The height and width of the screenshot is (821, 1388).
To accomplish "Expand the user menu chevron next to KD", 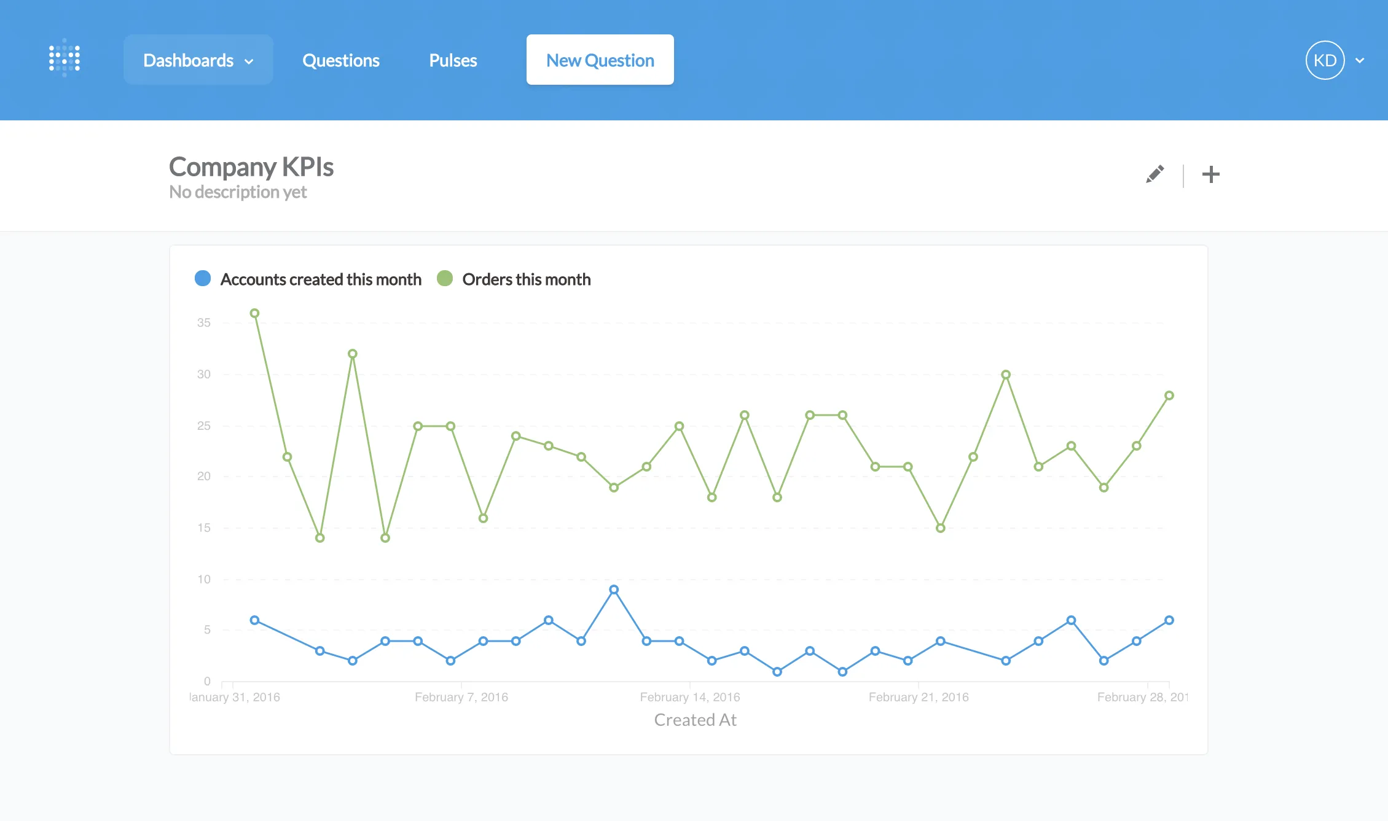I will pos(1360,61).
